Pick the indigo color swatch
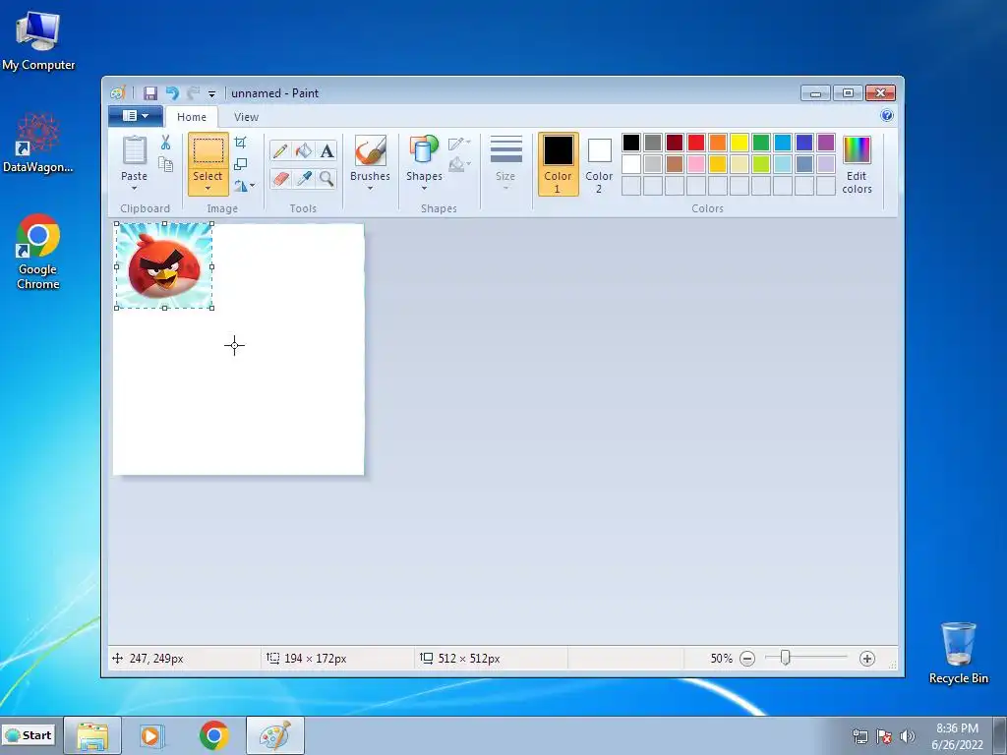The width and height of the screenshot is (1007, 755). click(804, 143)
